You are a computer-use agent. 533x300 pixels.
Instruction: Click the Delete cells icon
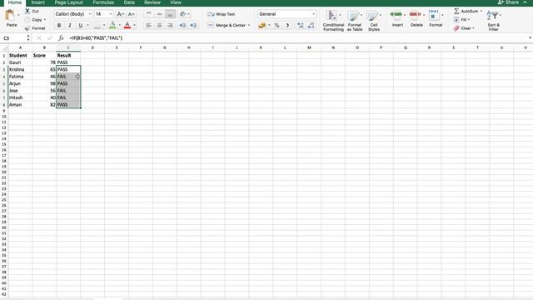[415, 14]
